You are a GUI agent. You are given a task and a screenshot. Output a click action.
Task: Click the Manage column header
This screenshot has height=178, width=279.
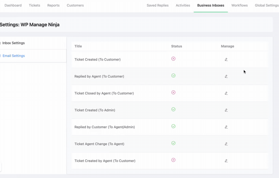coord(228,46)
